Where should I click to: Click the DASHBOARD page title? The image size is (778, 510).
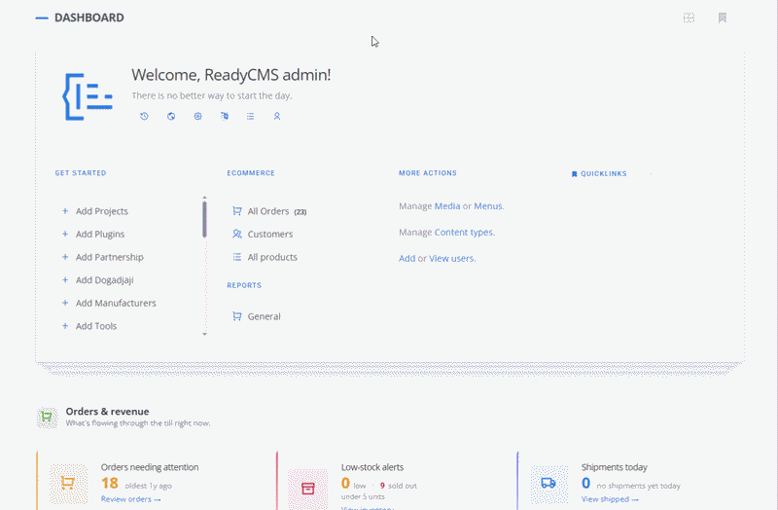point(89,18)
